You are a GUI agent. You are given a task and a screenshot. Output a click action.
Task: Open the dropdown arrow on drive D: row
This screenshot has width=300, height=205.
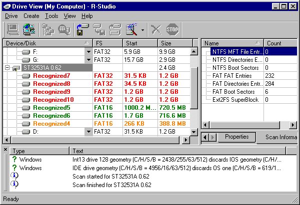tap(88, 132)
